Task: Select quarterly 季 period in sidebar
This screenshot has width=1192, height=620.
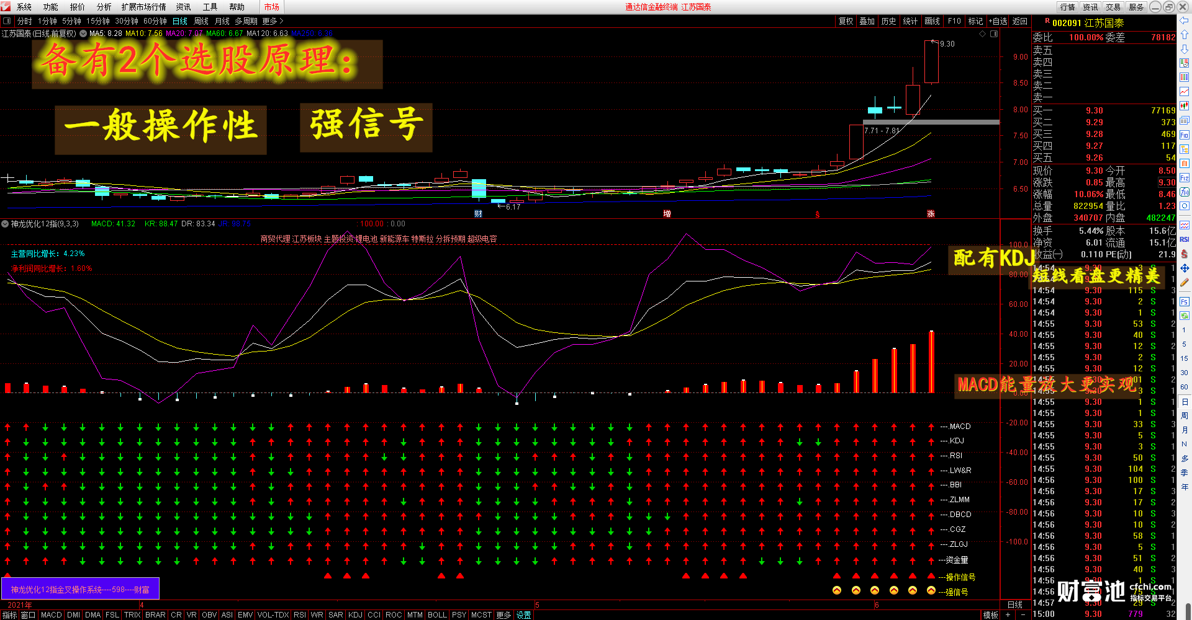Action: (1184, 472)
